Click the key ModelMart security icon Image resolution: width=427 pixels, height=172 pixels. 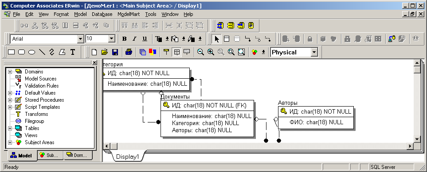tap(402, 39)
